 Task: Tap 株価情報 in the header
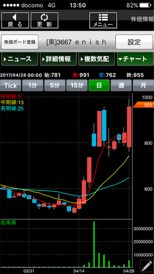[142, 19]
